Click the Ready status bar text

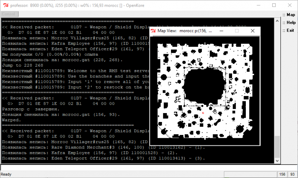click(x=6, y=174)
